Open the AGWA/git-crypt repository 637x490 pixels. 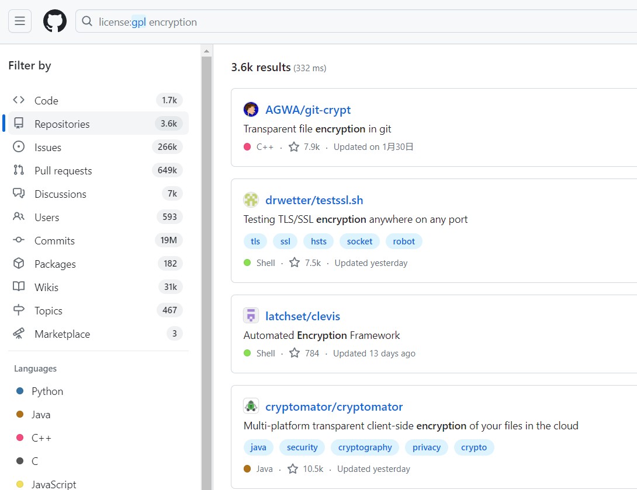coord(308,110)
